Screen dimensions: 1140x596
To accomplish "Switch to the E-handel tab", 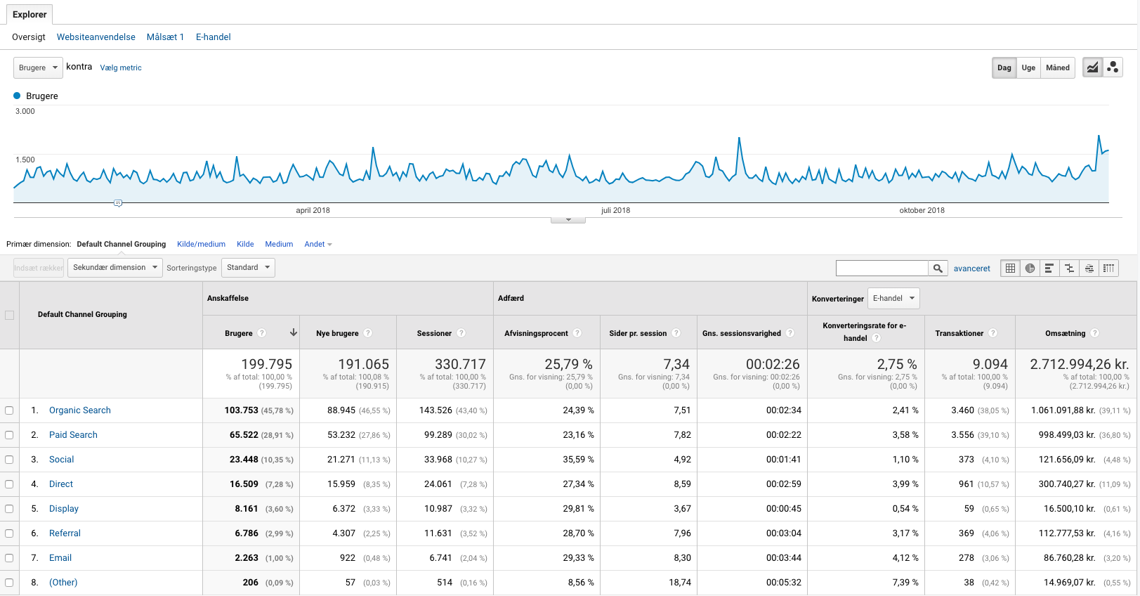I will [x=213, y=37].
